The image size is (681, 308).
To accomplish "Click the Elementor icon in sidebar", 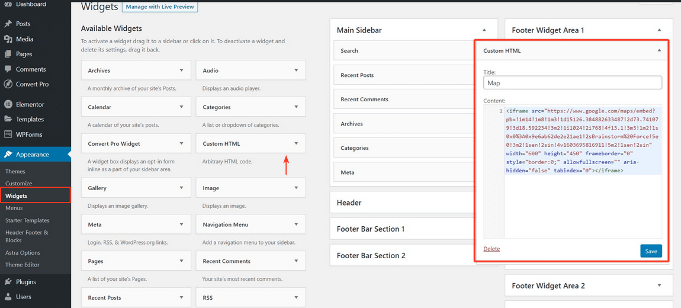I will [8, 104].
